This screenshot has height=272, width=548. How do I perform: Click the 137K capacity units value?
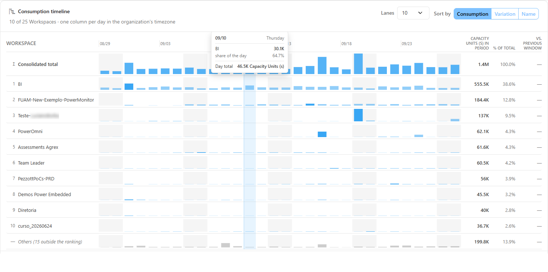(483, 115)
